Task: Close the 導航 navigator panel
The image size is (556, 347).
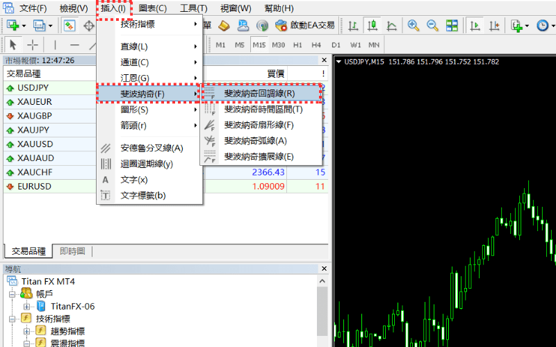Action: (322, 269)
